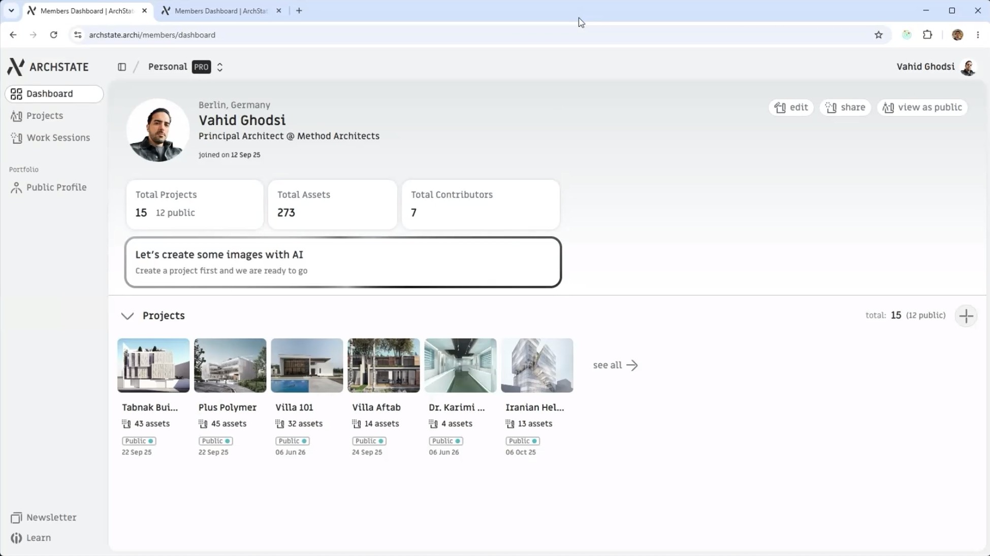Open the Personal workspace switcher arrows
This screenshot has height=556, width=990.
[x=220, y=67]
